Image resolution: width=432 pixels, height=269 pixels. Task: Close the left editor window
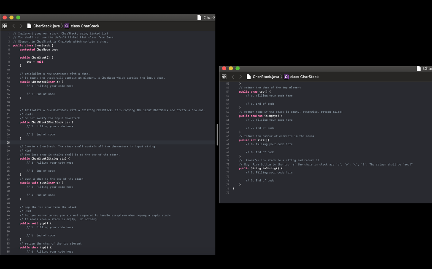pyautogui.click(x=5, y=18)
